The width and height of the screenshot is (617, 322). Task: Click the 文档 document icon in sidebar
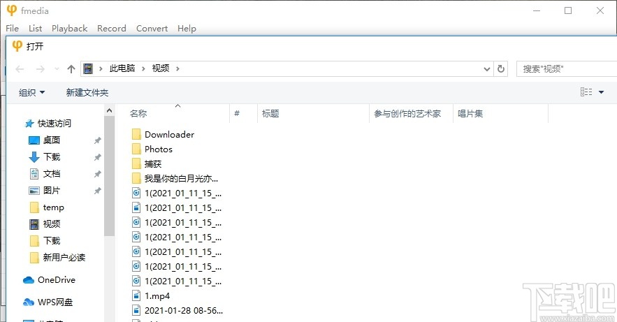pyautogui.click(x=34, y=174)
